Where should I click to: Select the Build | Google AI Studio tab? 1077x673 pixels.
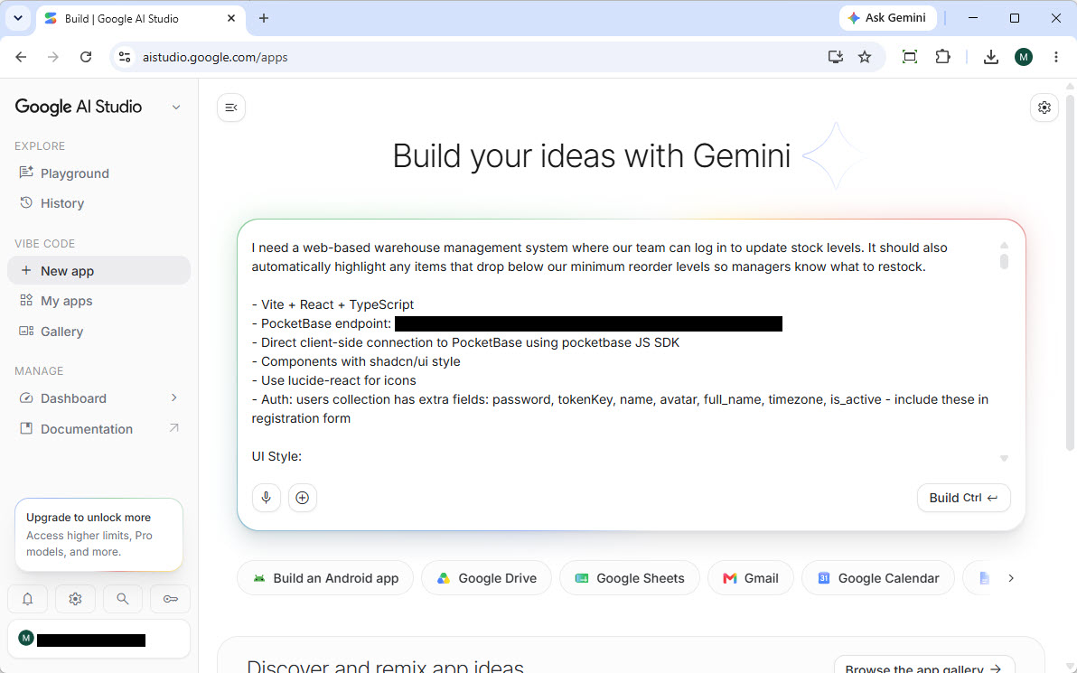coord(139,19)
